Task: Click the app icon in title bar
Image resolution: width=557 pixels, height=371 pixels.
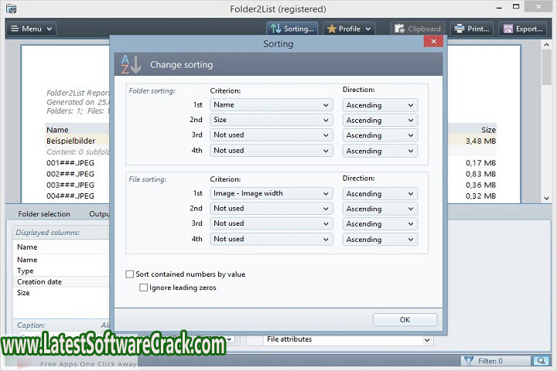Action: tap(11, 9)
